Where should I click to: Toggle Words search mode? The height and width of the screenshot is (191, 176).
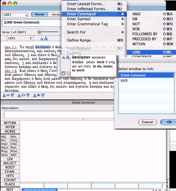pos(40,14)
